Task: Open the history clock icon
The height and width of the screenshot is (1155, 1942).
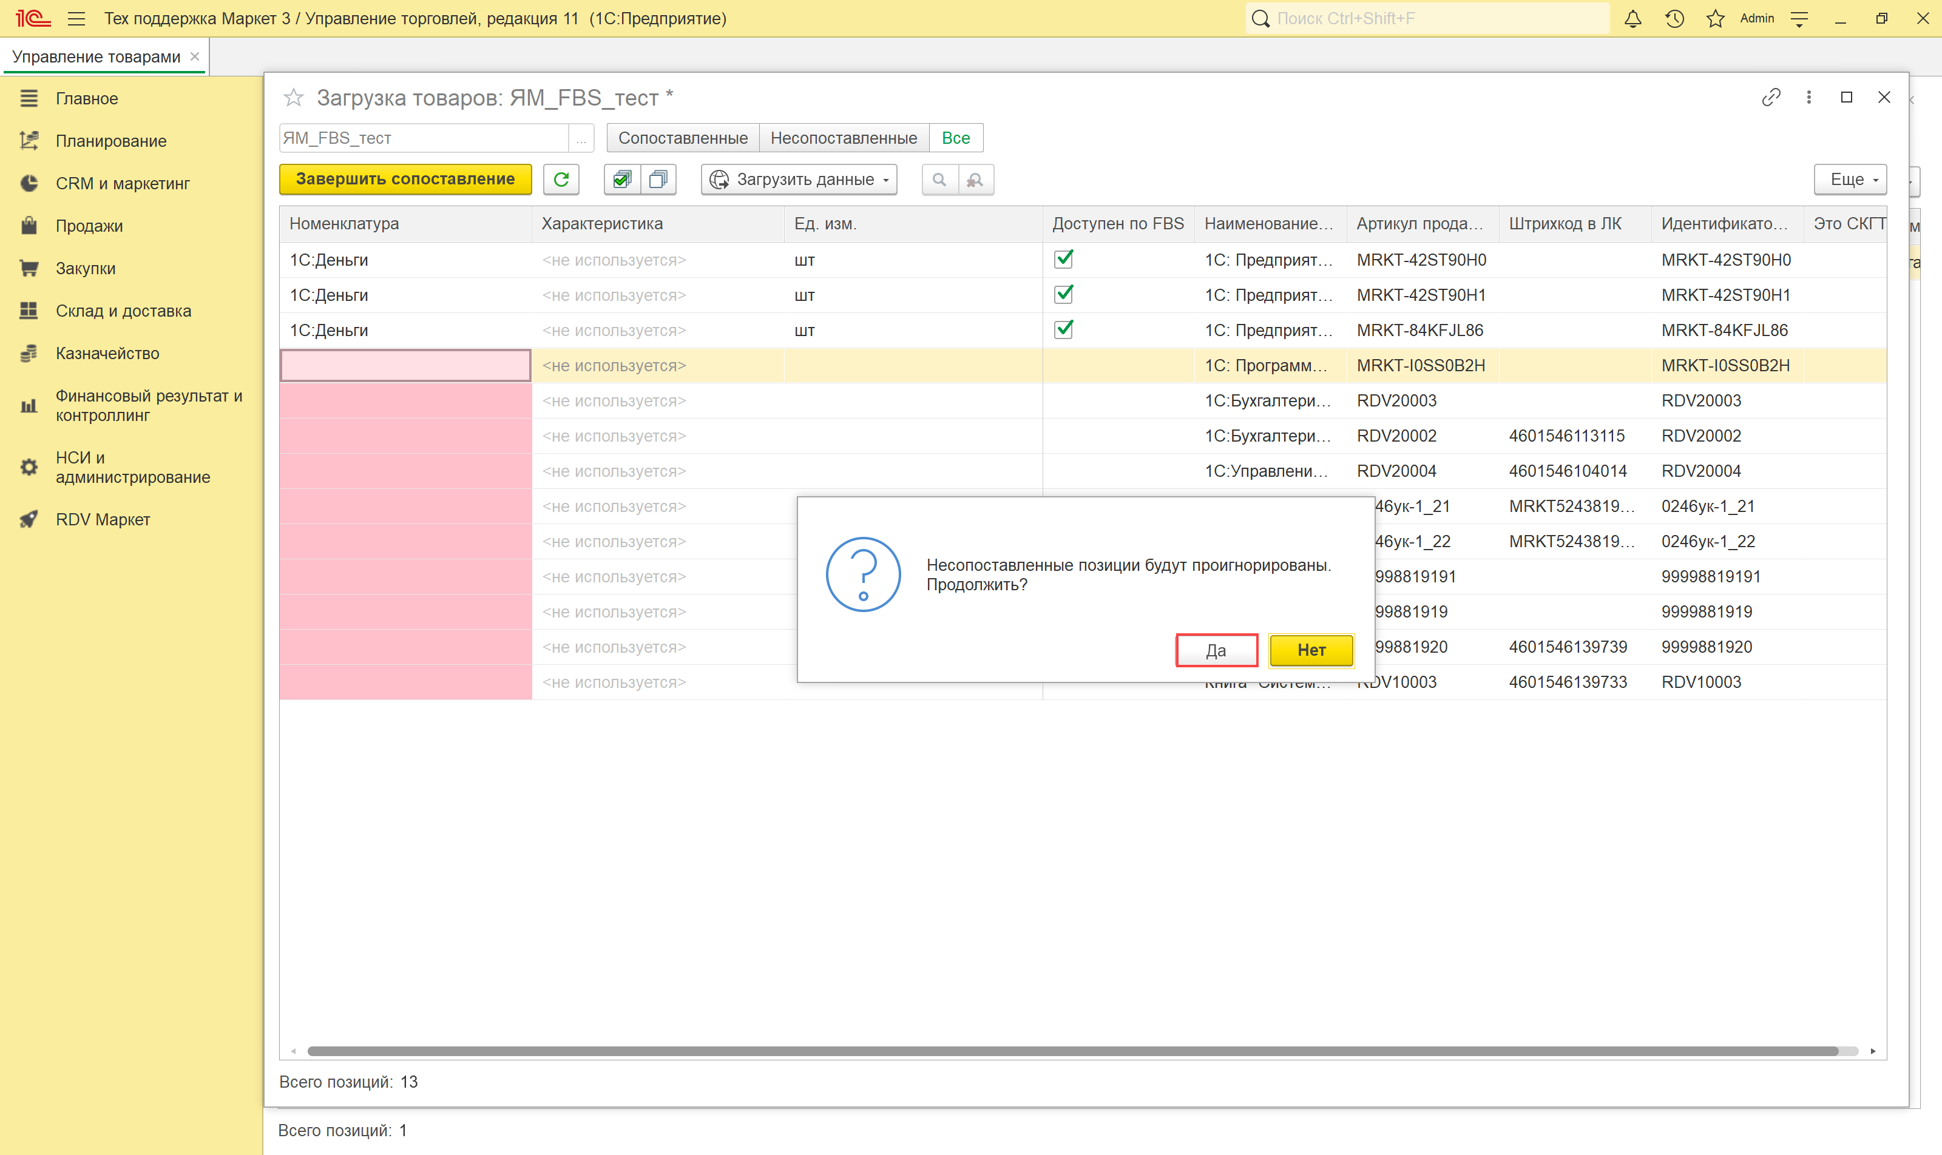Action: point(1674,19)
